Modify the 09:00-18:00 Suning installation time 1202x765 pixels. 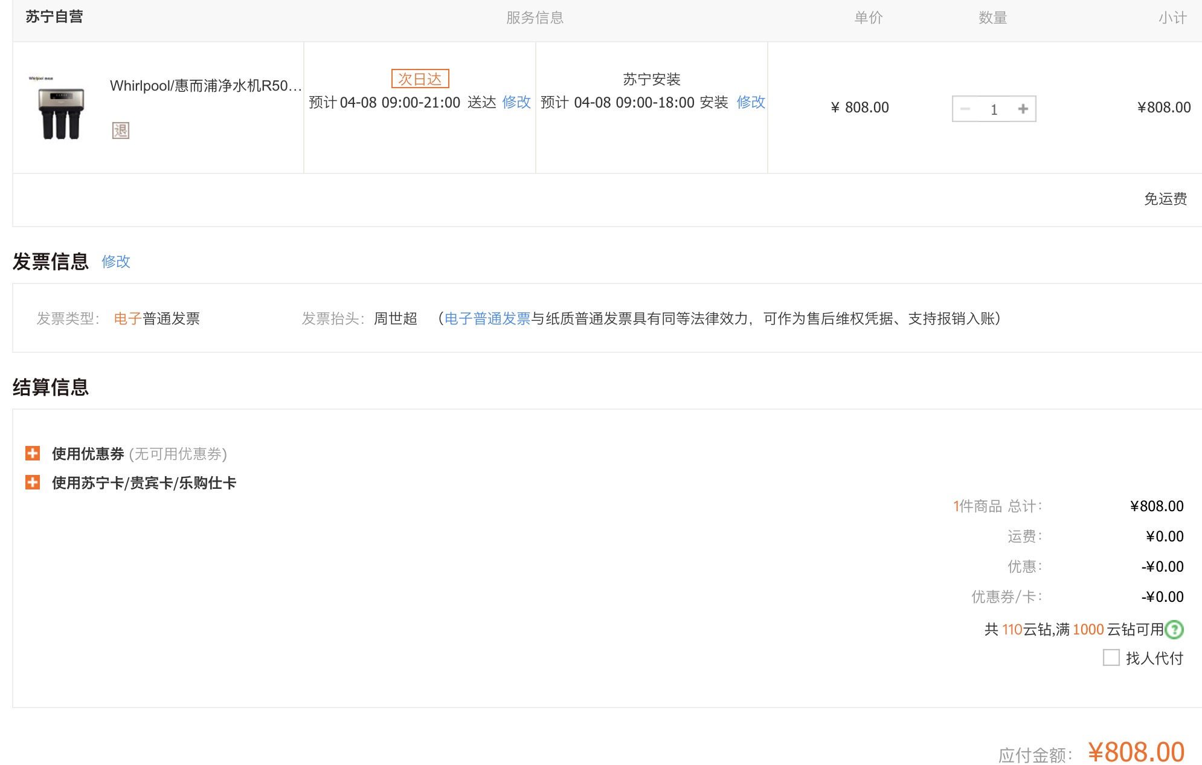751,102
